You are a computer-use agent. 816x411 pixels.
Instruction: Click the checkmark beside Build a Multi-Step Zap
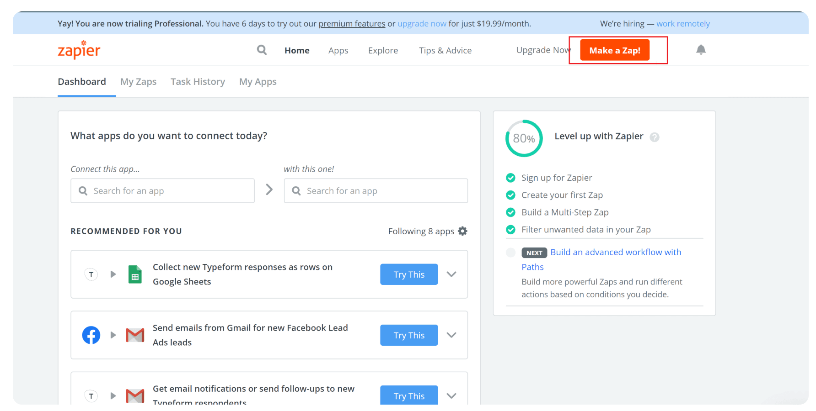coord(511,212)
